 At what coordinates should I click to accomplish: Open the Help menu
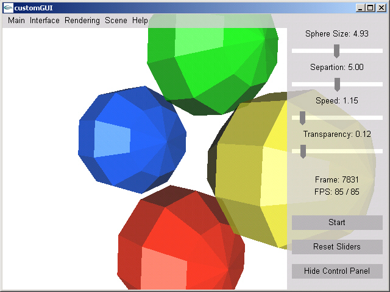[x=140, y=20]
